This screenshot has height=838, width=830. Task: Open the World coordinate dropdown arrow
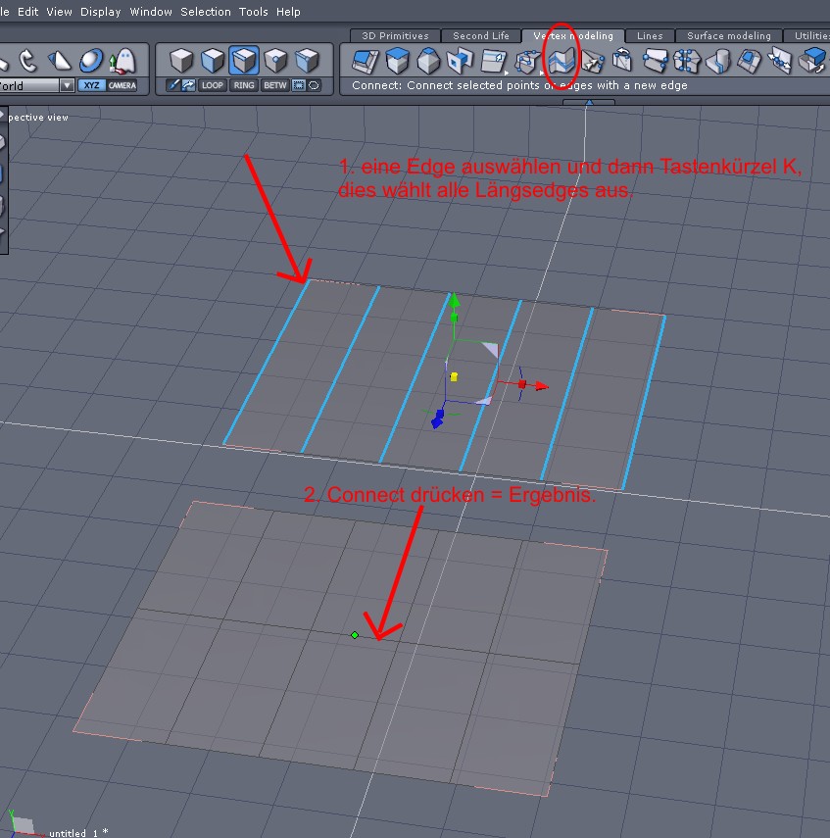tap(67, 85)
